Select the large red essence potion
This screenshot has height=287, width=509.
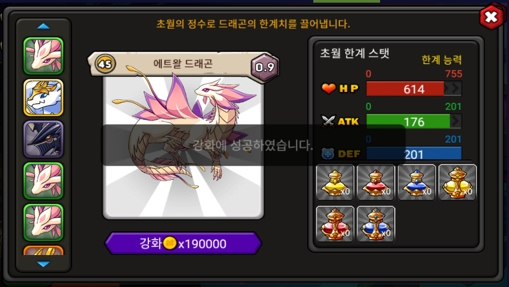(335, 224)
